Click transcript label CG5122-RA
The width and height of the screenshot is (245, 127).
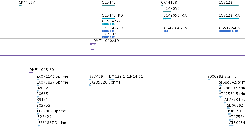(x=229, y=16)
